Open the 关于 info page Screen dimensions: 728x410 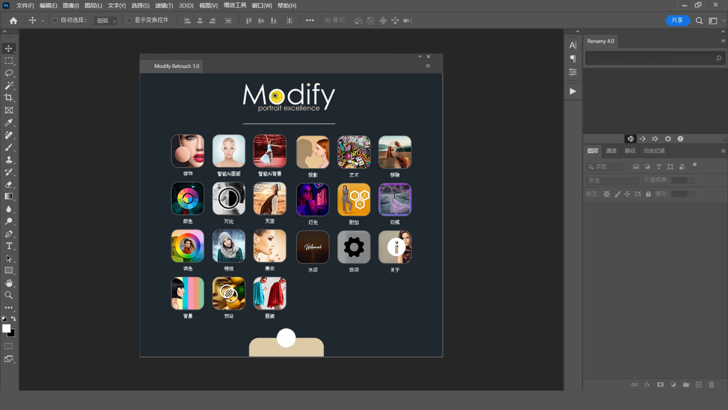(x=395, y=247)
